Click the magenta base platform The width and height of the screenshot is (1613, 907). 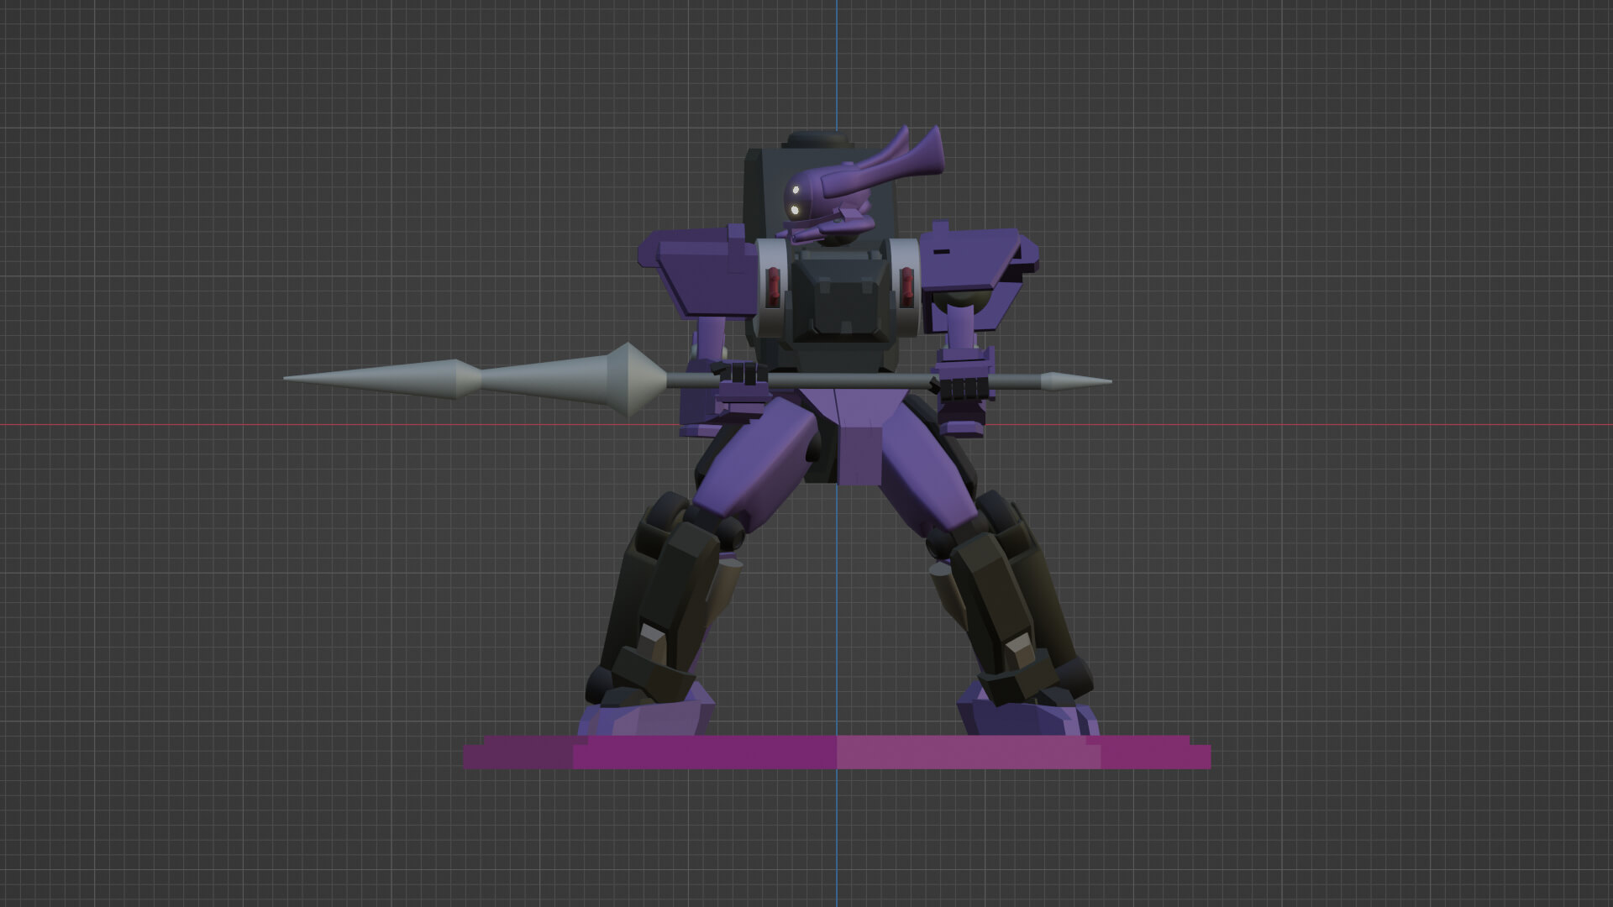point(714,752)
